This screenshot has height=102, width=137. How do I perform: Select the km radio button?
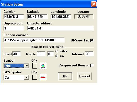[x=57, y=56]
